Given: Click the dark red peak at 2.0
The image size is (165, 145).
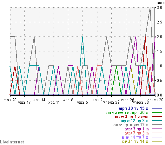Looking at the screenshot, I should click(145, 37).
